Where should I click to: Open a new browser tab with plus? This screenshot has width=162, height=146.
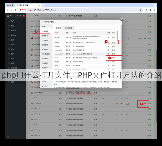44,5
